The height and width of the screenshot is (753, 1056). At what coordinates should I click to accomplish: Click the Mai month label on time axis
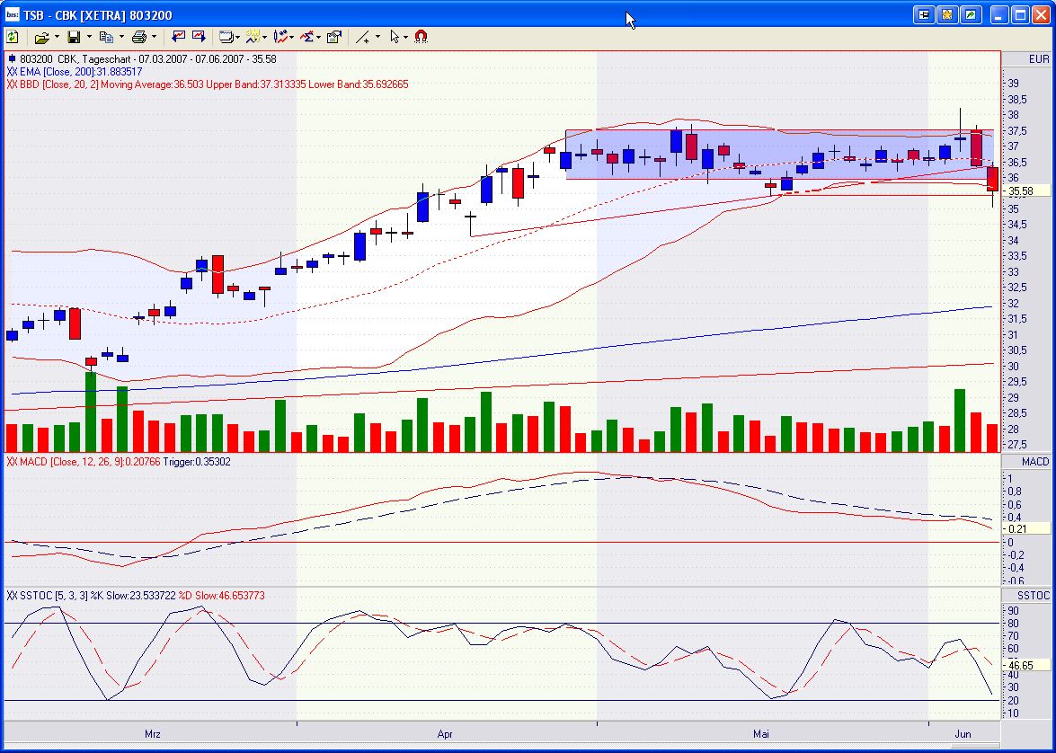click(x=761, y=733)
